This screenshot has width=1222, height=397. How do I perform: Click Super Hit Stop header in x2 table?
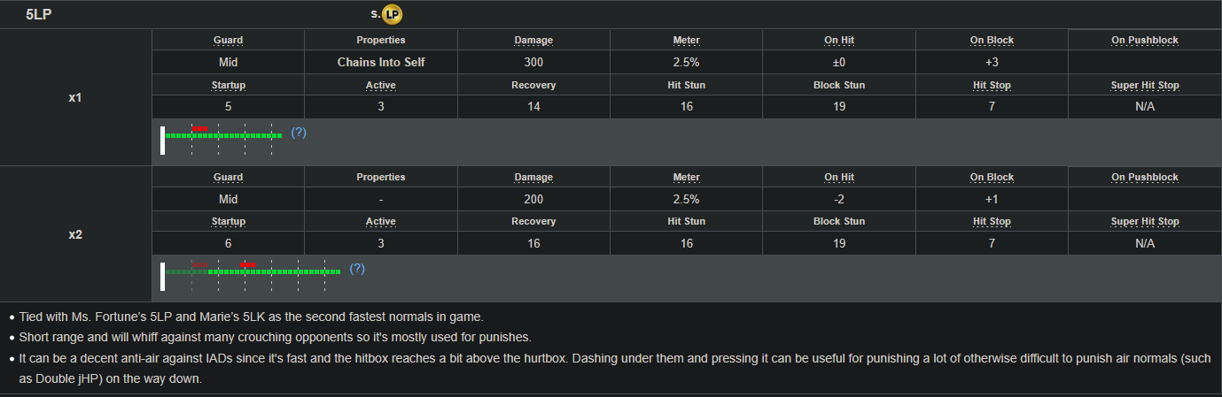(1145, 222)
